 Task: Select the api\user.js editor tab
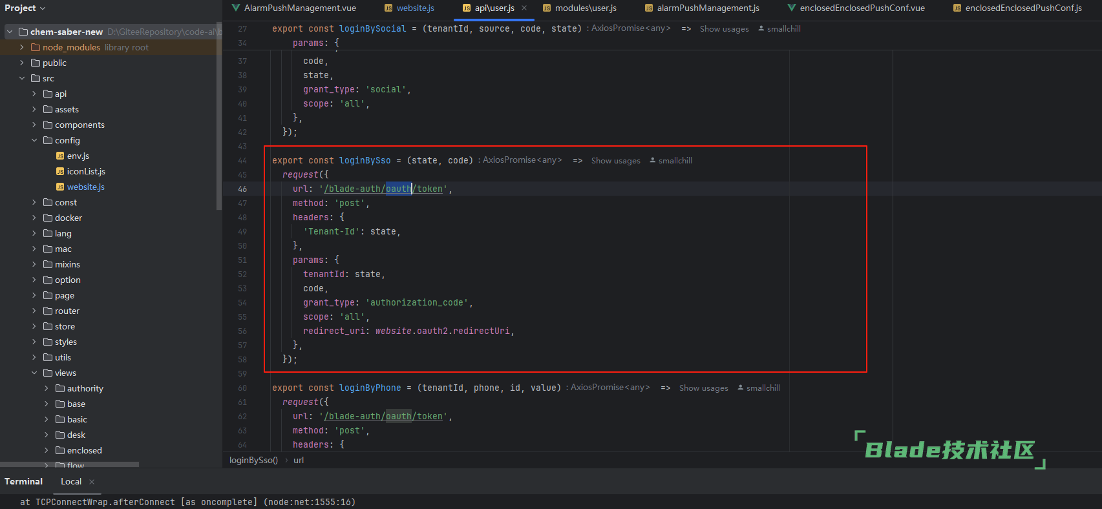[494, 8]
